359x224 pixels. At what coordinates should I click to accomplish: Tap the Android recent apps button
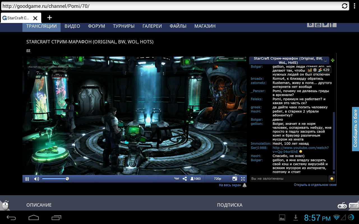click(56, 217)
